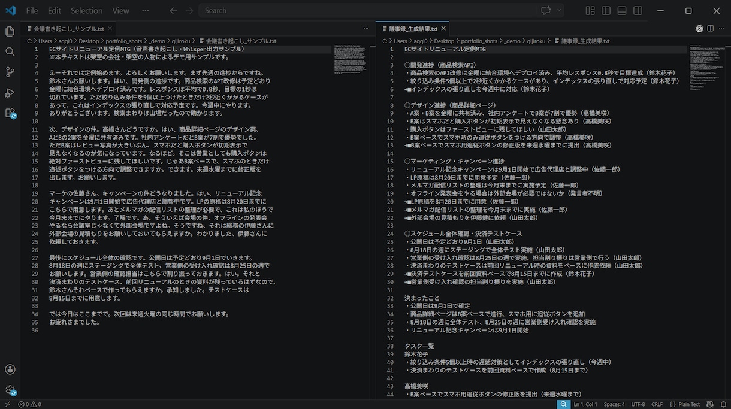Toggle the primary side bar
Image resolution: width=731 pixels, height=409 pixels.
[606, 10]
